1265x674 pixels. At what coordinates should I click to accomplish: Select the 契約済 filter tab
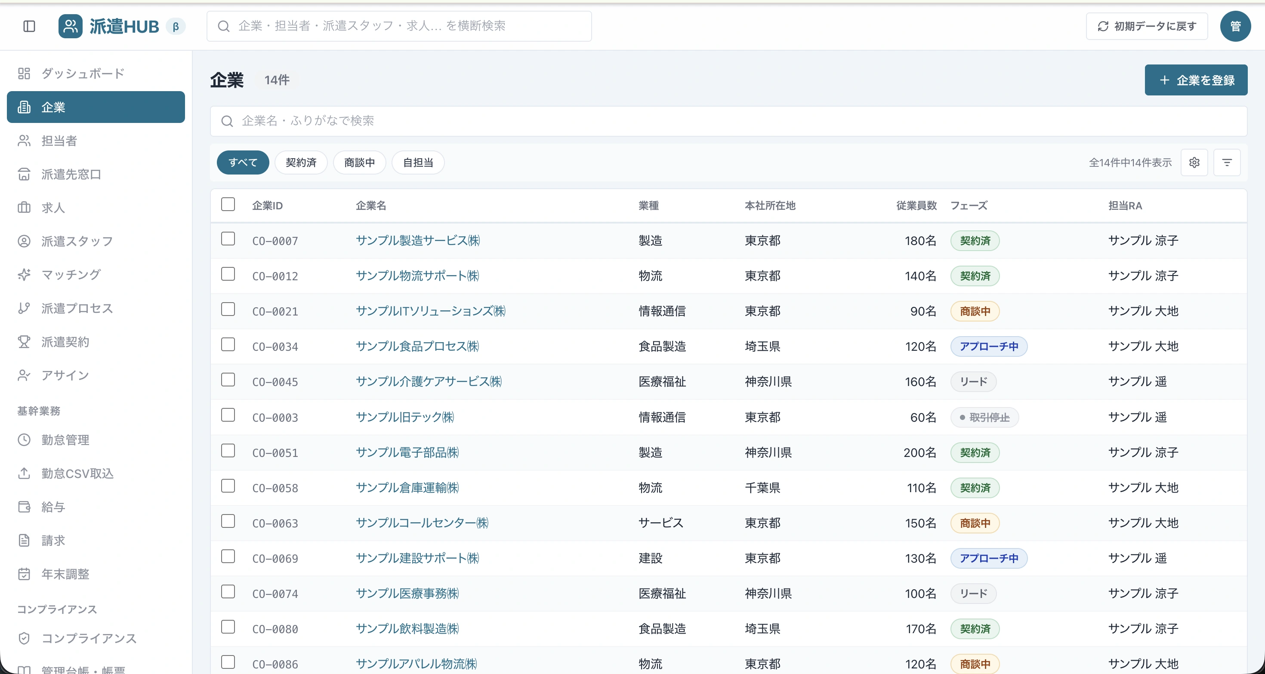pyautogui.click(x=300, y=162)
